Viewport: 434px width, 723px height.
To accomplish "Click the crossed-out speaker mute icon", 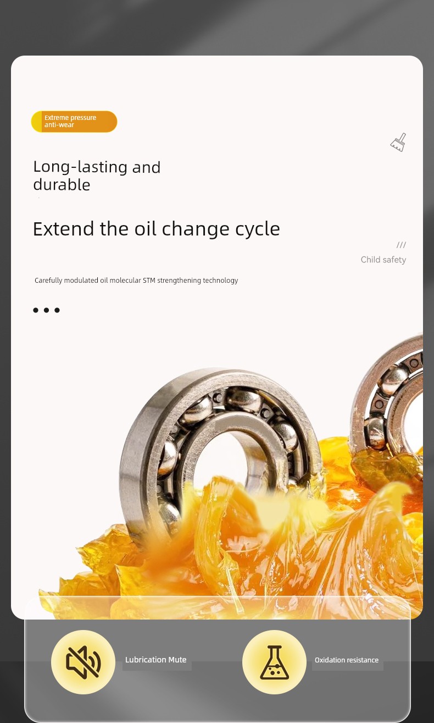I will point(83,662).
